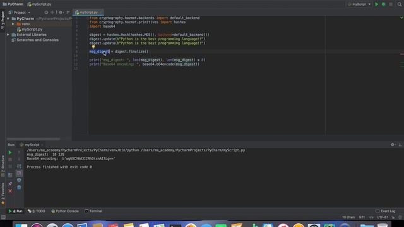The height and width of the screenshot is (227, 404).
Task: Run myScript with the green toolbar arrow
Action: 376,4
